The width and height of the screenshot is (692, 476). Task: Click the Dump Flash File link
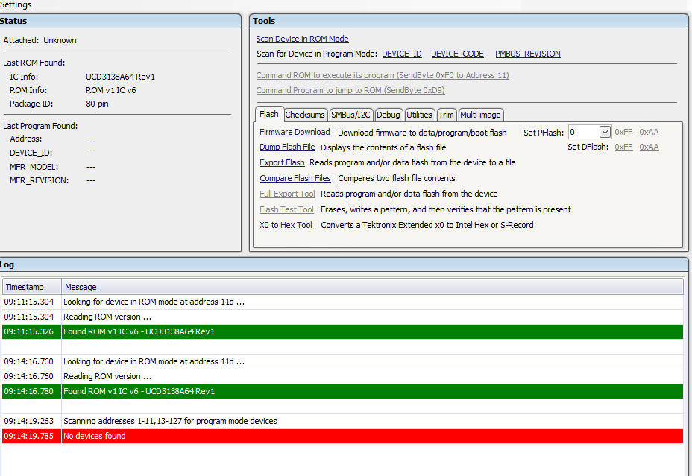287,147
